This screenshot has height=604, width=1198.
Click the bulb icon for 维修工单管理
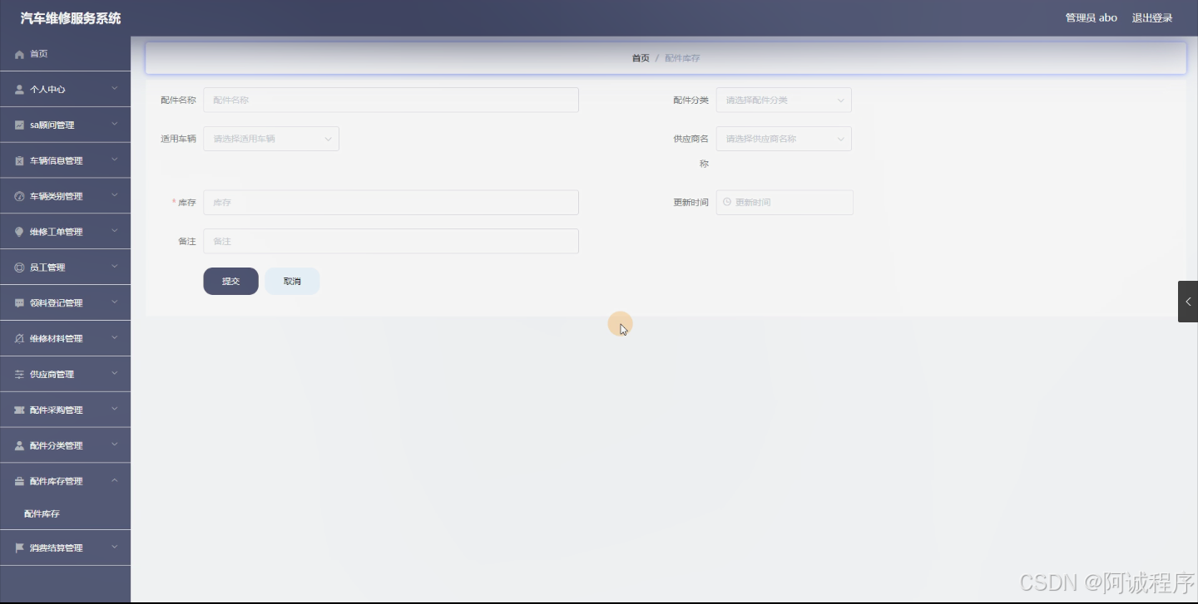19,233
